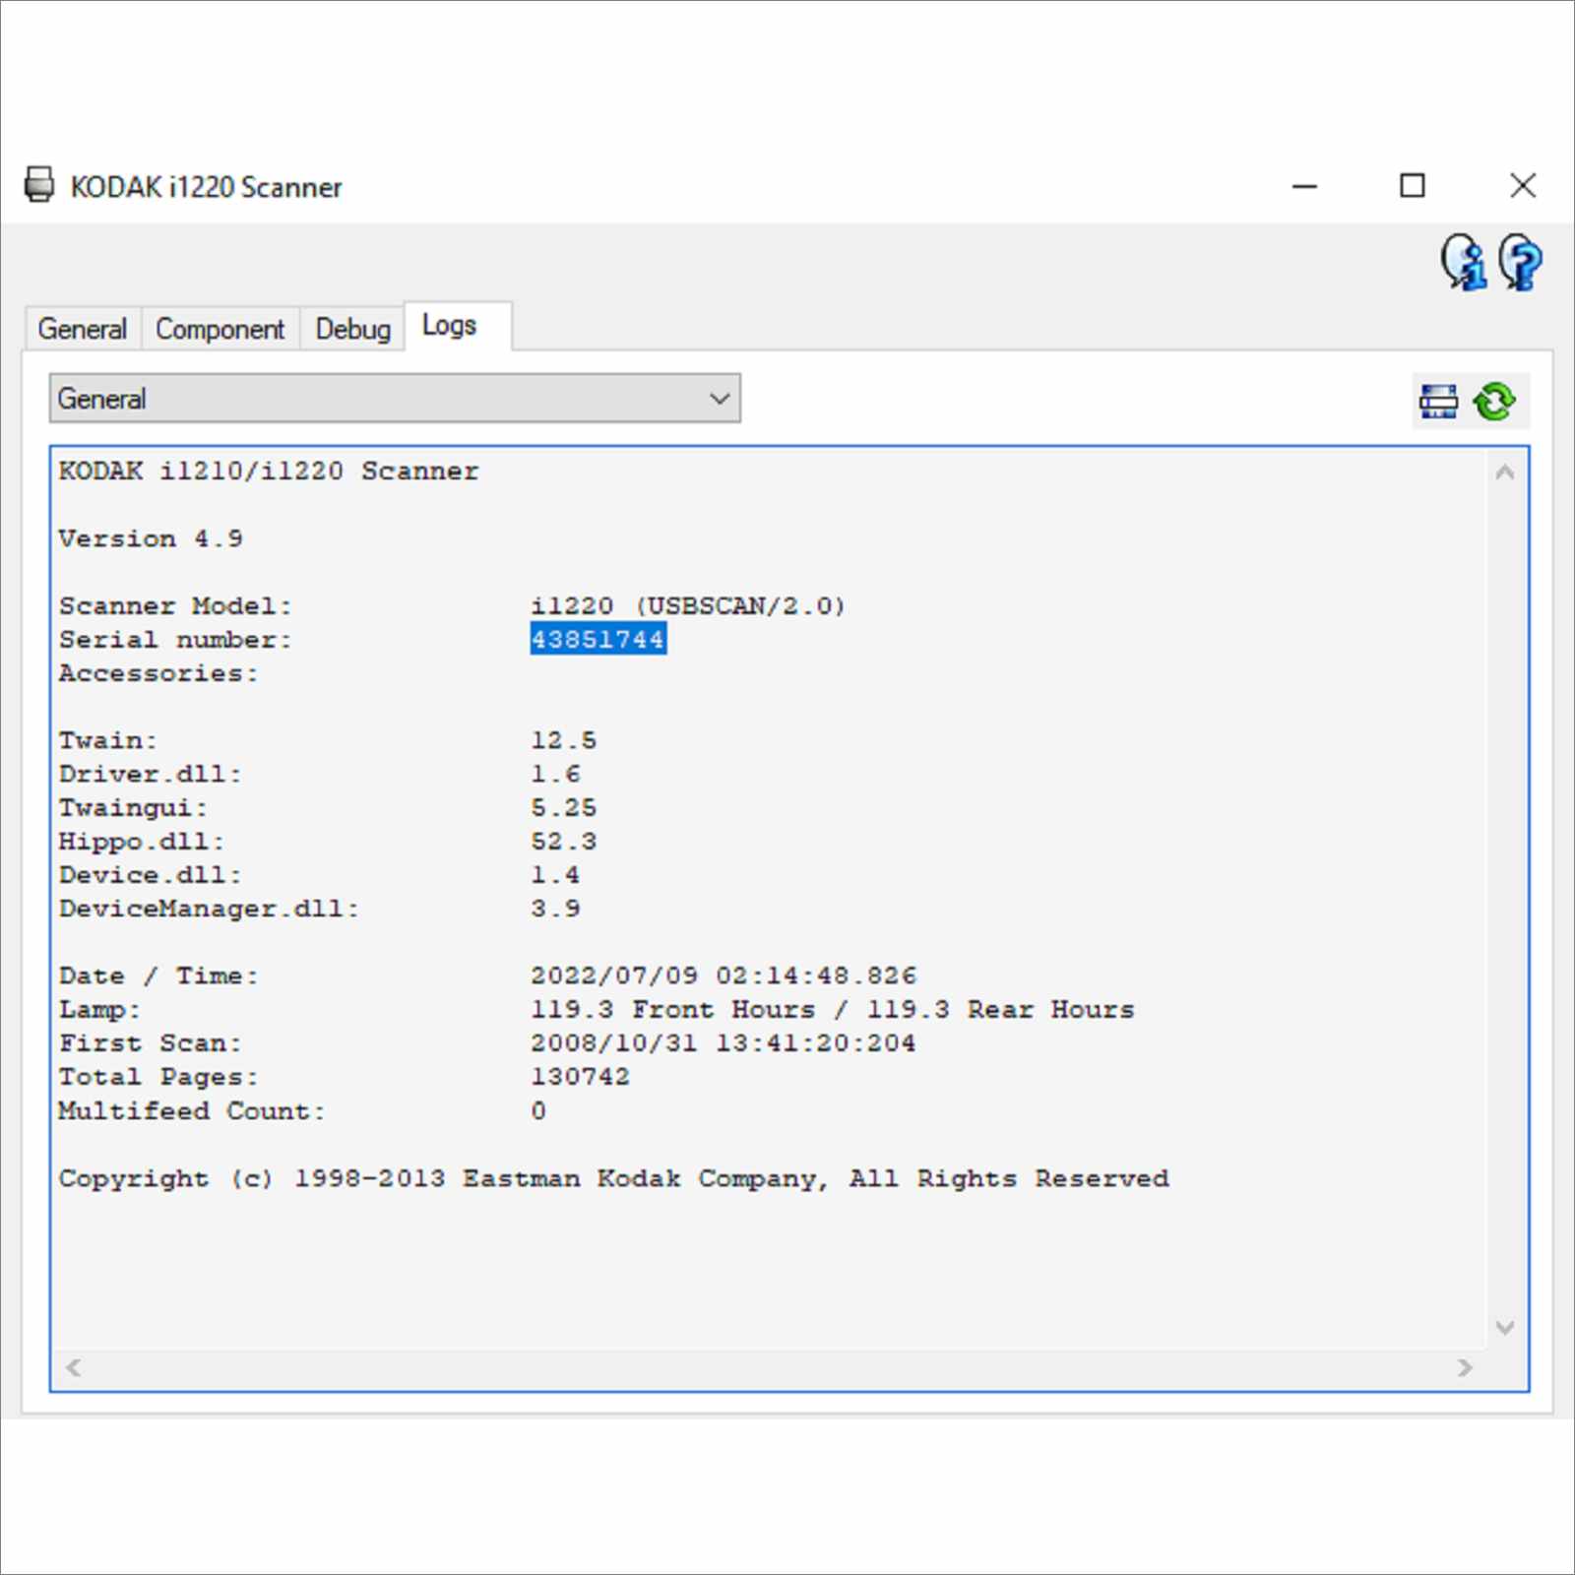Click the Hippo.dll version 52.3
Screen dimensions: 1575x1575
pyautogui.click(x=563, y=842)
